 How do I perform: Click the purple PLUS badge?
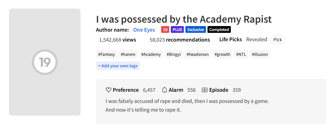[177, 30]
